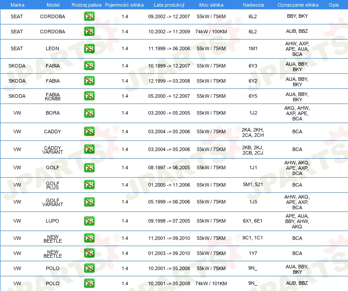Click the Model column header
This screenshot has height=291, width=348.
pos(53,5)
